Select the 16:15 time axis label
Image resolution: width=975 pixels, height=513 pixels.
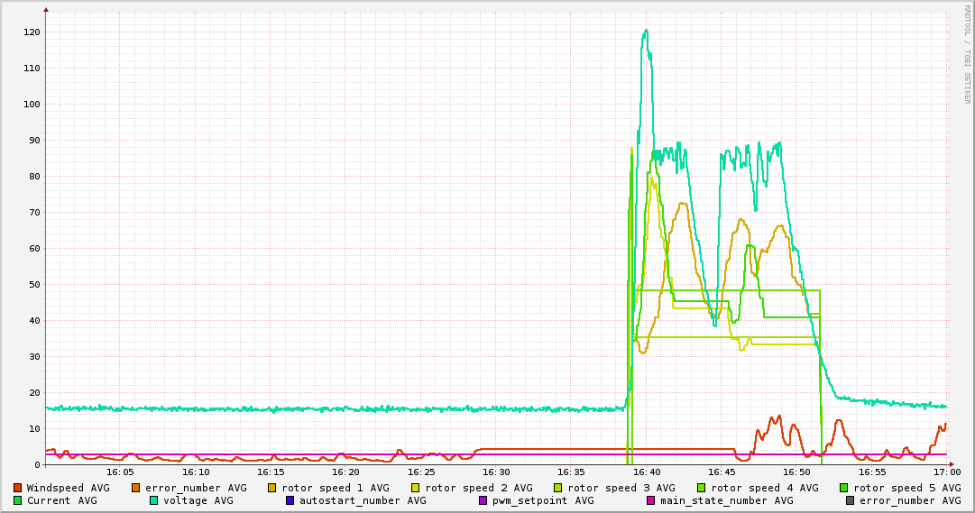pos(271,472)
